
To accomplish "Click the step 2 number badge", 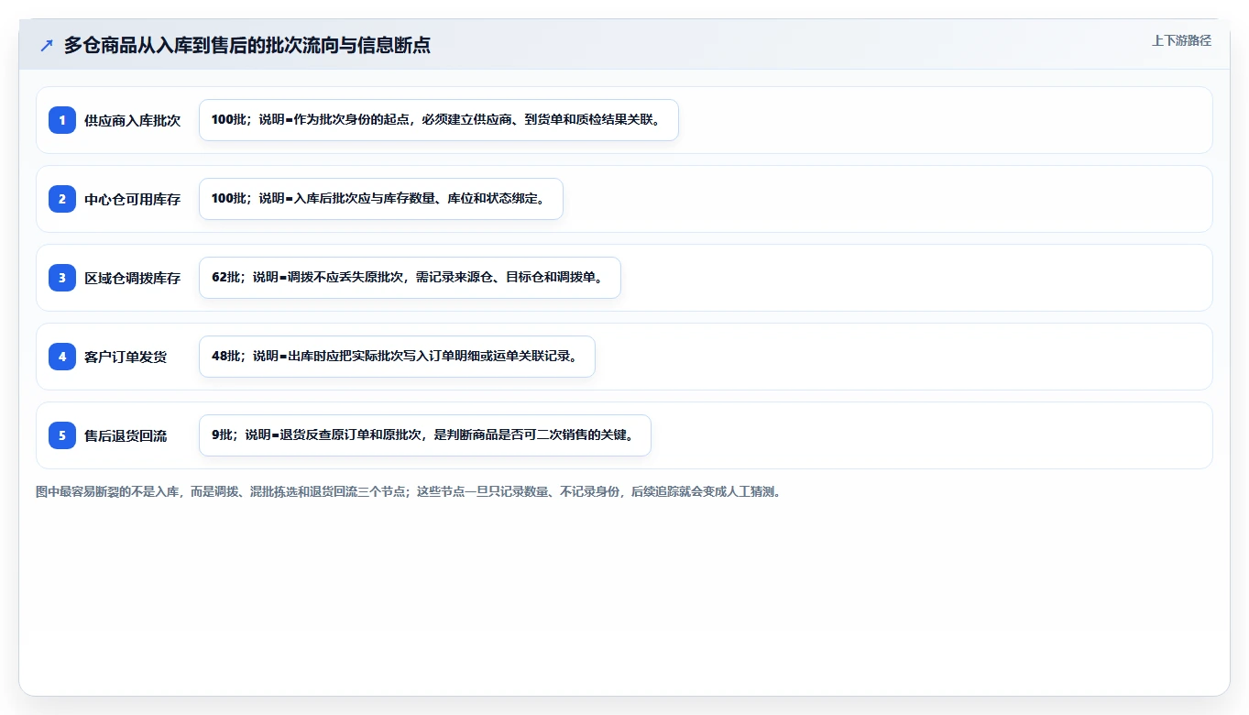I will [62, 199].
